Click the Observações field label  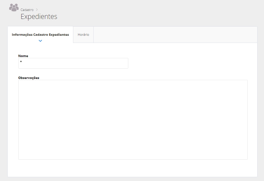click(29, 78)
